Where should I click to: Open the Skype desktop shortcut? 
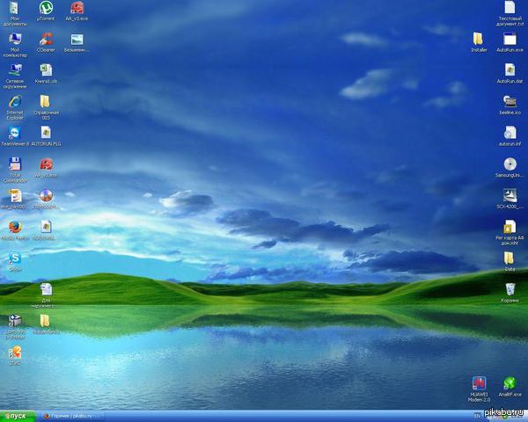[x=15, y=258]
